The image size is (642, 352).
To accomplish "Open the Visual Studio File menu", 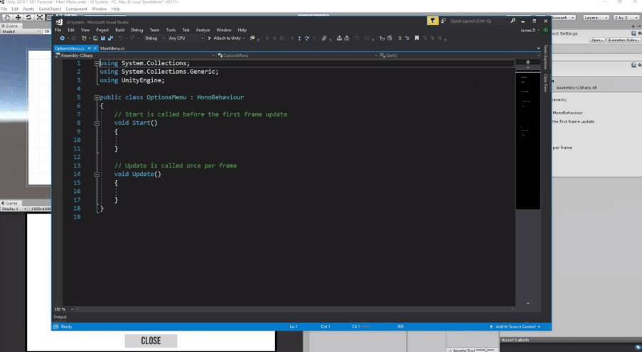I will [58, 30].
